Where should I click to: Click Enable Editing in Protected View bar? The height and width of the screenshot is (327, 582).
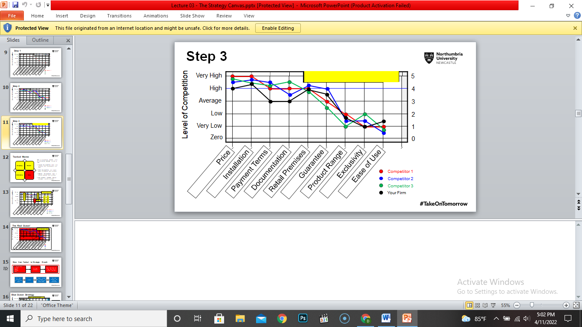click(277, 28)
